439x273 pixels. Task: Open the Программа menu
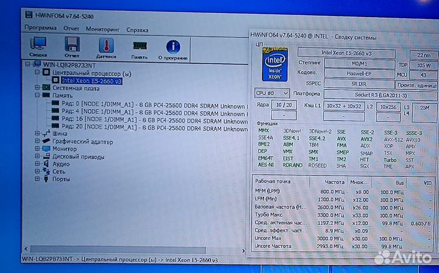point(40,27)
